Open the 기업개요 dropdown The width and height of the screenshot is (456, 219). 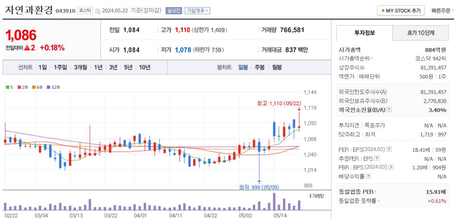(x=198, y=11)
